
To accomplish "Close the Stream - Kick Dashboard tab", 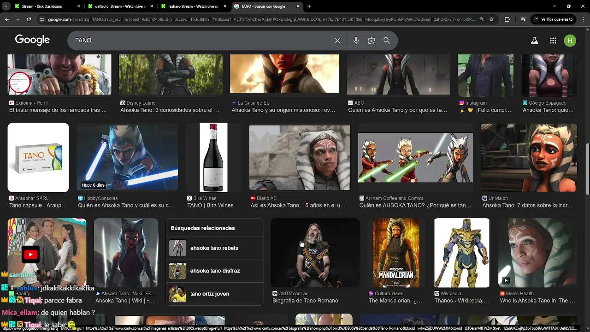I will pos(78,6).
